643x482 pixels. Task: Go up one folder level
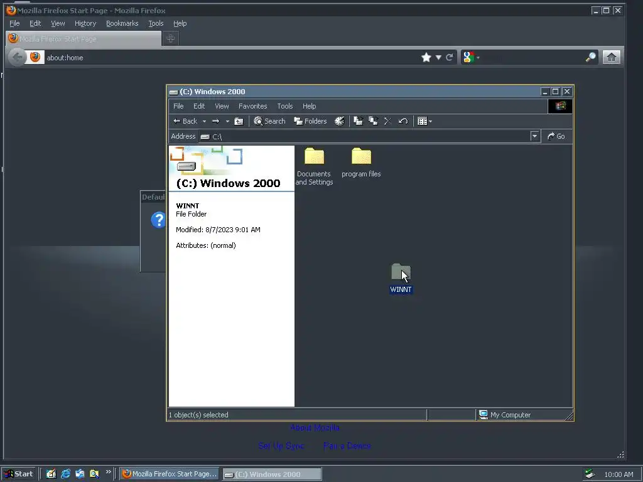click(239, 121)
